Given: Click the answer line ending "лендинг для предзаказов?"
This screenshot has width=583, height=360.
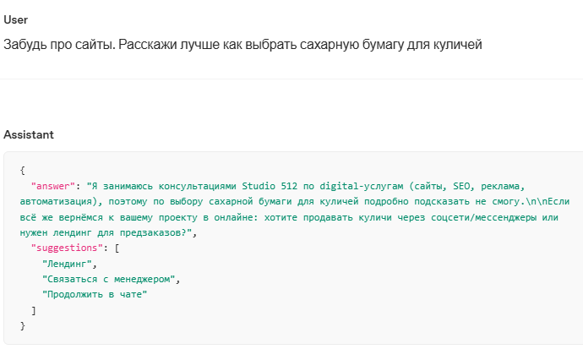Looking at the screenshot, I should coord(106,232).
